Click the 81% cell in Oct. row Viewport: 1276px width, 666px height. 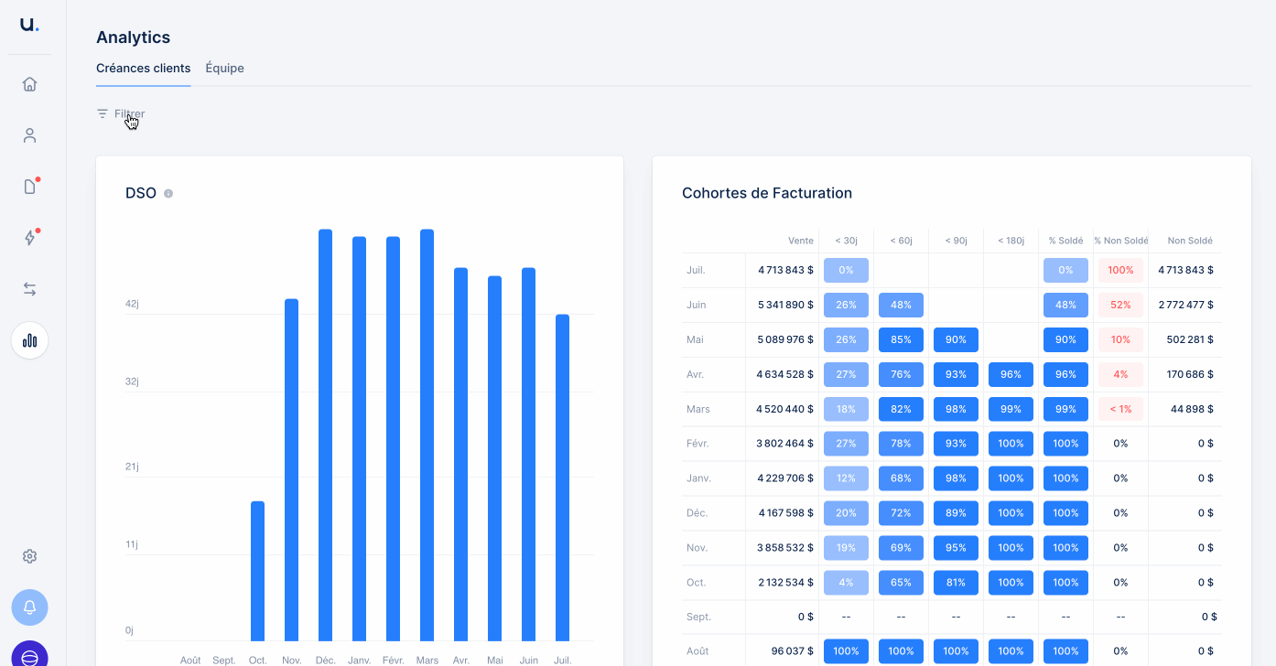(956, 583)
